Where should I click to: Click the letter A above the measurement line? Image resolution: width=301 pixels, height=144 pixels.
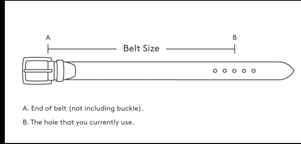[x=48, y=38]
